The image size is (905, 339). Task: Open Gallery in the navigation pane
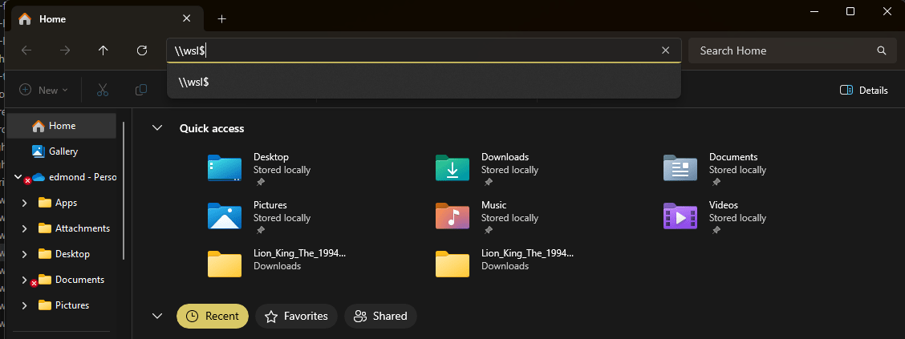(x=63, y=151)
